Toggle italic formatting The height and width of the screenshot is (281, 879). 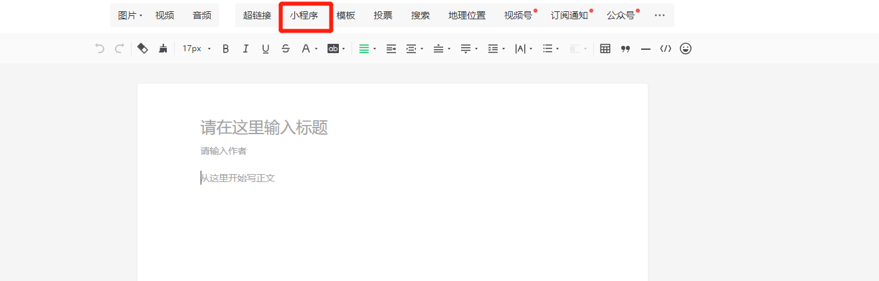pos(245,48)
